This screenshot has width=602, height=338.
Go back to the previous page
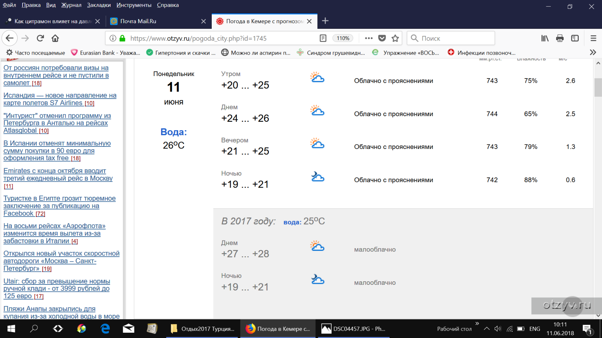(10, 38)
